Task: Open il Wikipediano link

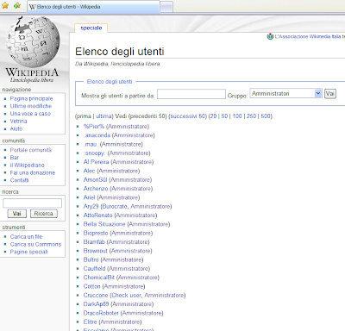Action: coord(27,165)
